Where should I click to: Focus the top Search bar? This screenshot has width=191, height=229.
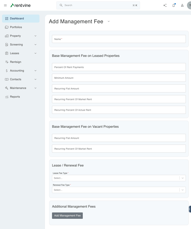(98, 5)
